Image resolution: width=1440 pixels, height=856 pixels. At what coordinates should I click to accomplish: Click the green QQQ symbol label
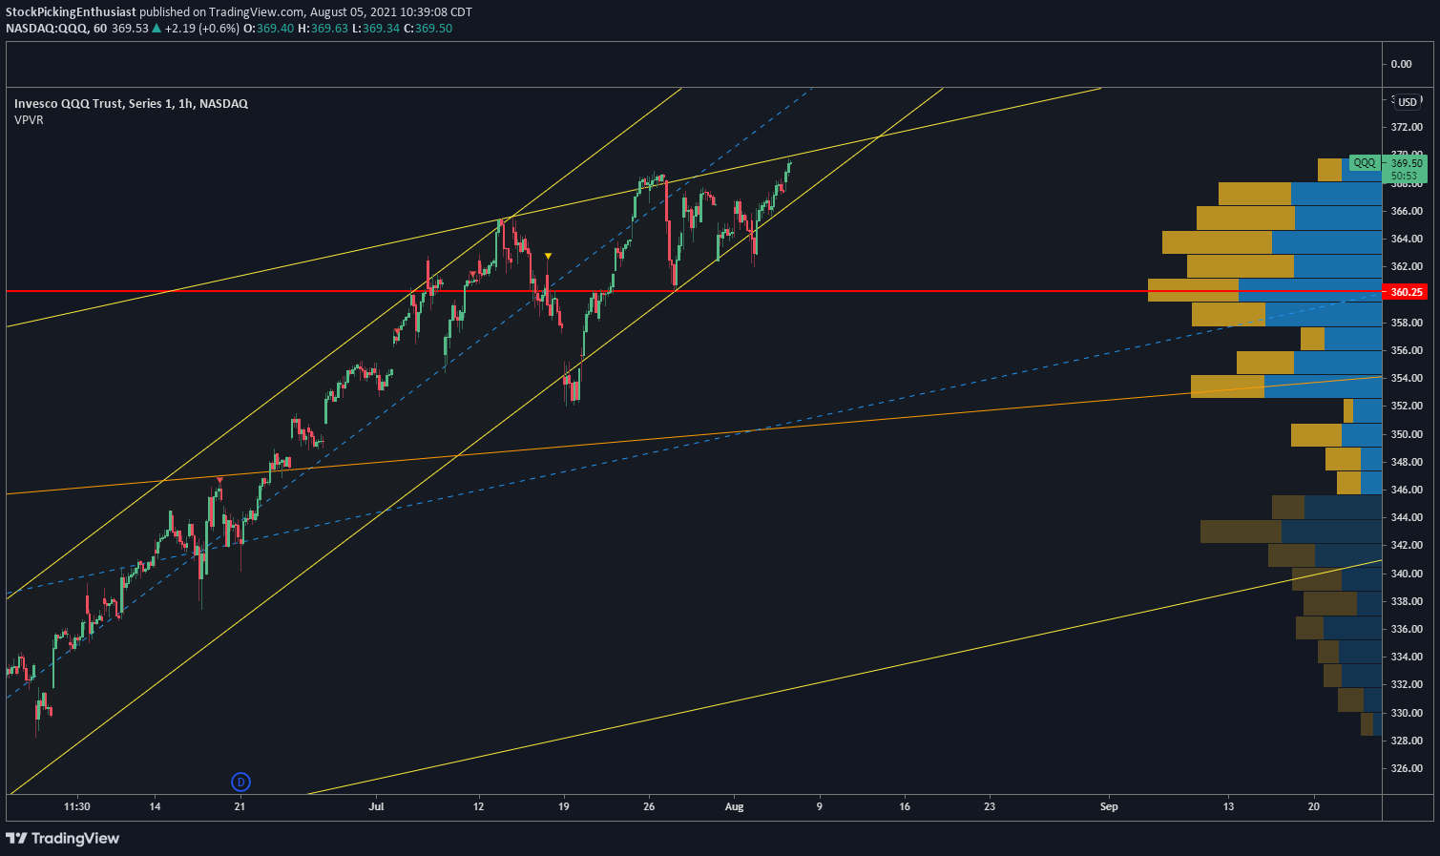1365,163
